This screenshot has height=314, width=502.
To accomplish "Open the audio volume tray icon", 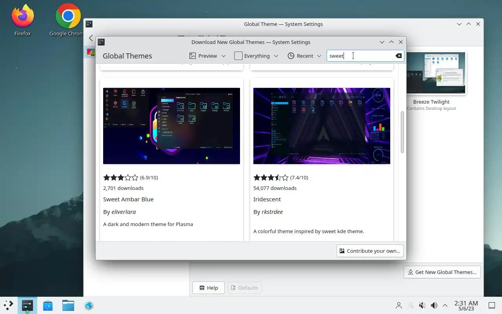I will pos(434,305).
